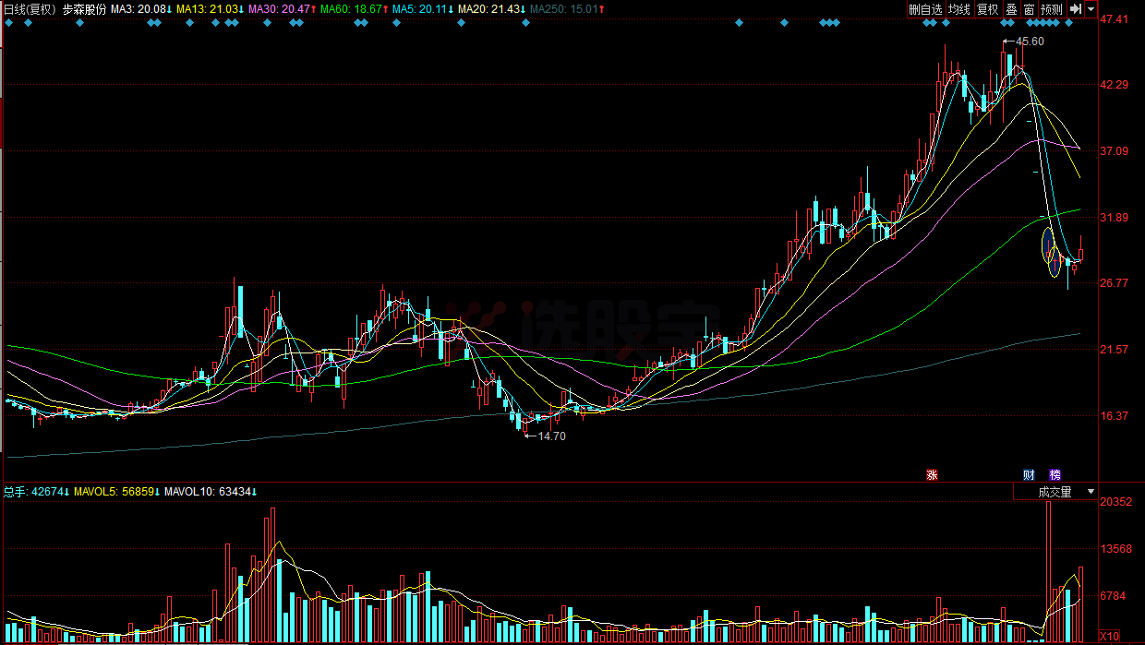Open the 预测 forecast tab
1145x645 pixels.
coord(1051,9)
